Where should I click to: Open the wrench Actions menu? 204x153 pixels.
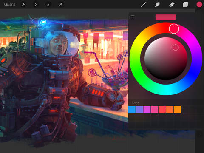coord(24,5)
